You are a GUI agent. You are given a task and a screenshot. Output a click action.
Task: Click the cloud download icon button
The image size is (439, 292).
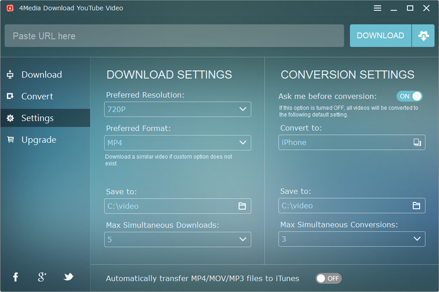(x=423, y=36)
